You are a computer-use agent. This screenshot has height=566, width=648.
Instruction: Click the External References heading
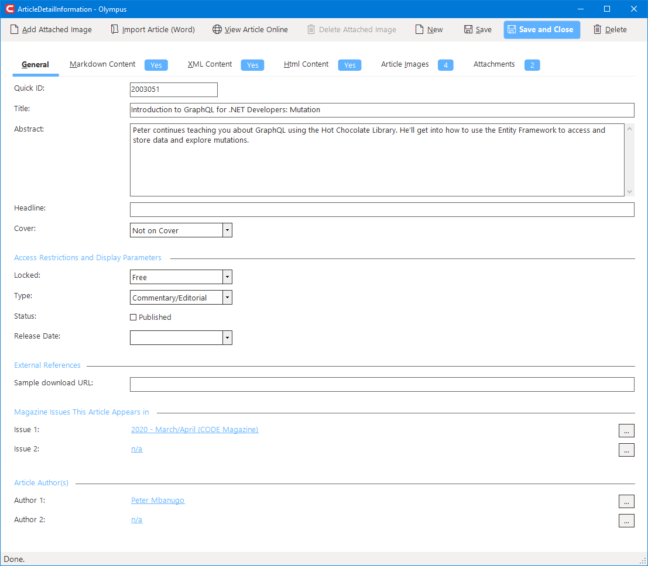tap(47, 365)
